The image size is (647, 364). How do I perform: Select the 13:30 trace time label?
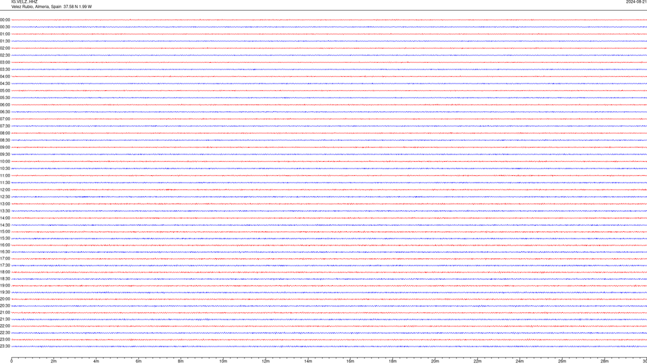(x=5, y=211)
